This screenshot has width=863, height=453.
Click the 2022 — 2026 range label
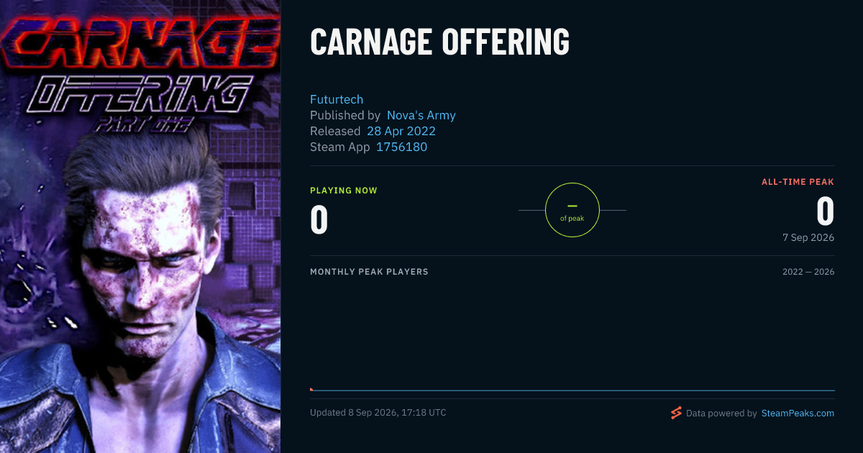point(808,272)
